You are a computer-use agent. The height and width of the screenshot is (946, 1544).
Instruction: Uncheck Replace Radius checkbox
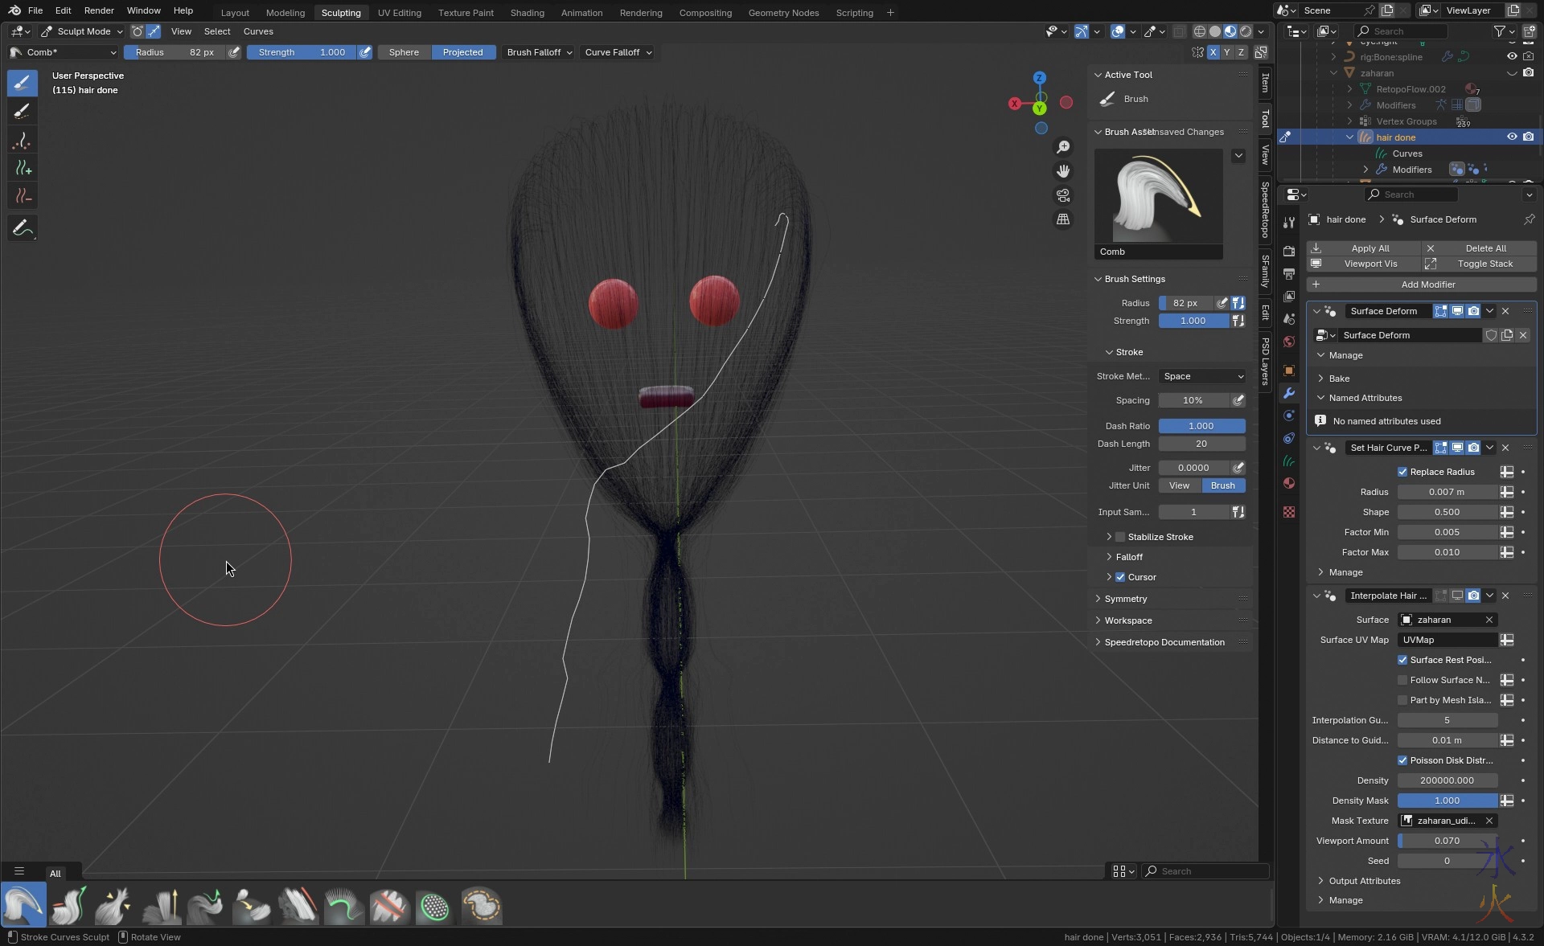(1402, 472)
